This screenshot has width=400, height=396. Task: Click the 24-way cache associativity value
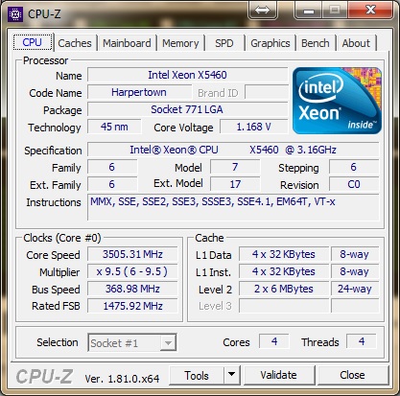point(355,289)
